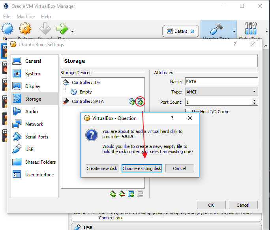Select the System settings category
This screenshot has width=270, height=230.
(35, 74)
